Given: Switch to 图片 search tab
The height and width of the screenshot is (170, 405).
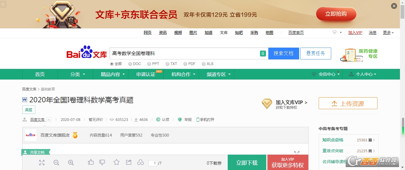Looking at the screenshot, I should coord(193,33).
